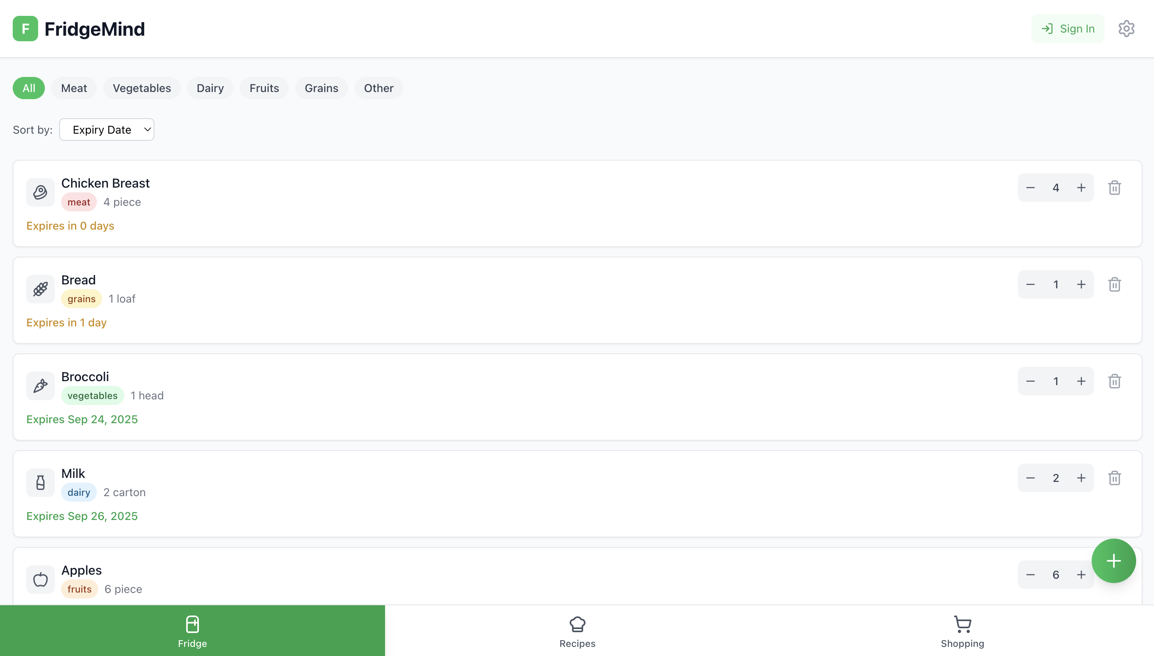Open the Shopping tab
Viewport: 1154px width, 656px height.
(962, 631)
